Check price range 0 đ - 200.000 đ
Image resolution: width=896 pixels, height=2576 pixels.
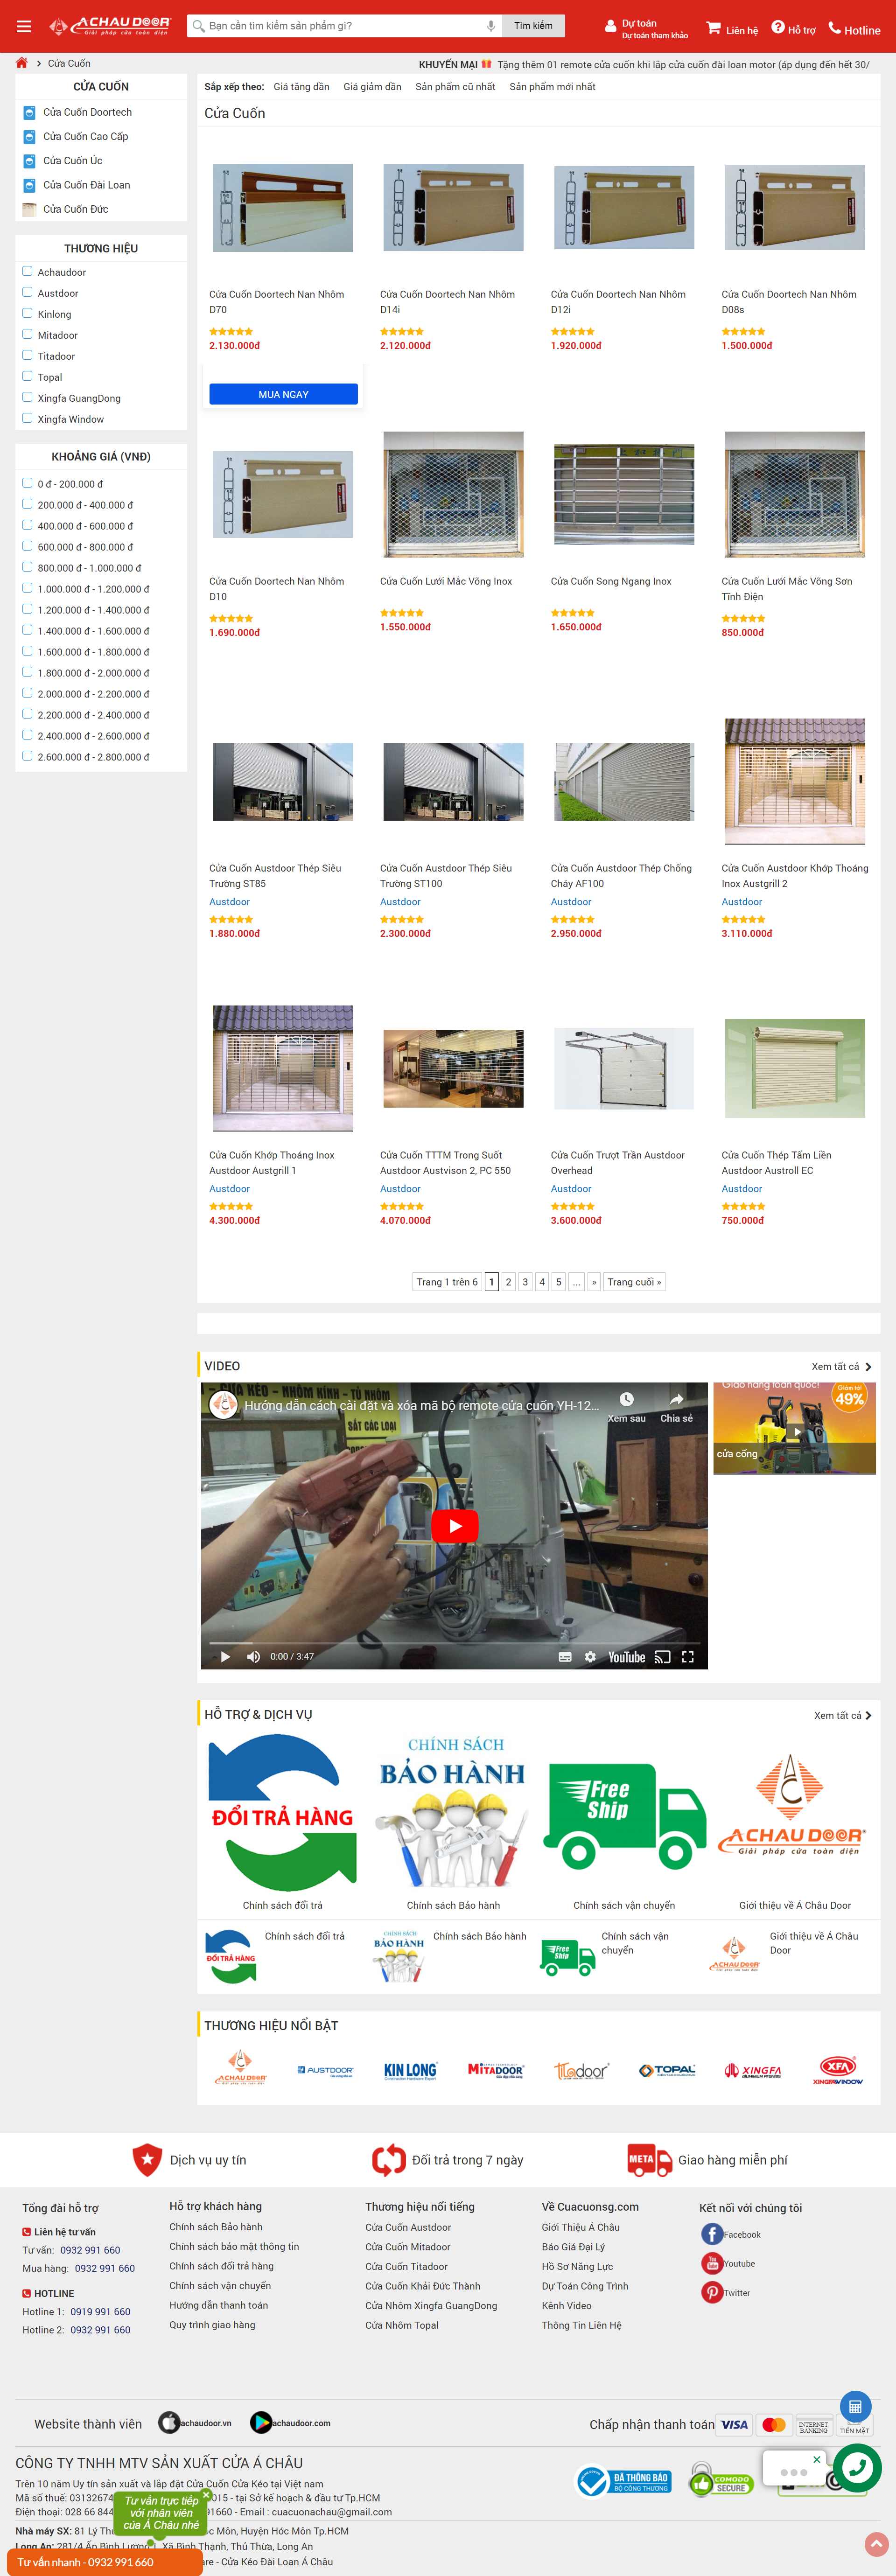(x=28, y=483)
